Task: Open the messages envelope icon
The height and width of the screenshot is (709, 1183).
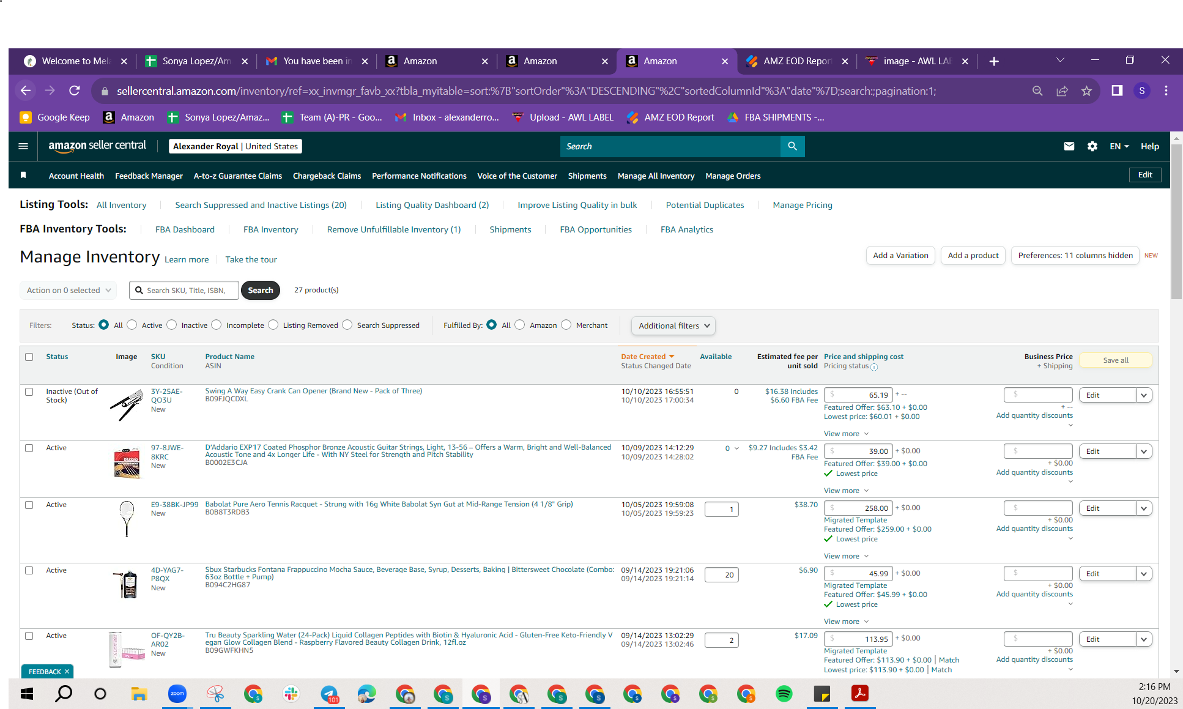Action: 1069,146
